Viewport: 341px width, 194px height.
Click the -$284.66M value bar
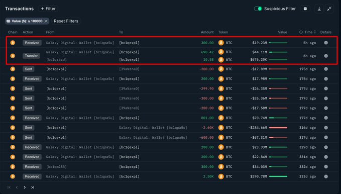pos(278,128)
